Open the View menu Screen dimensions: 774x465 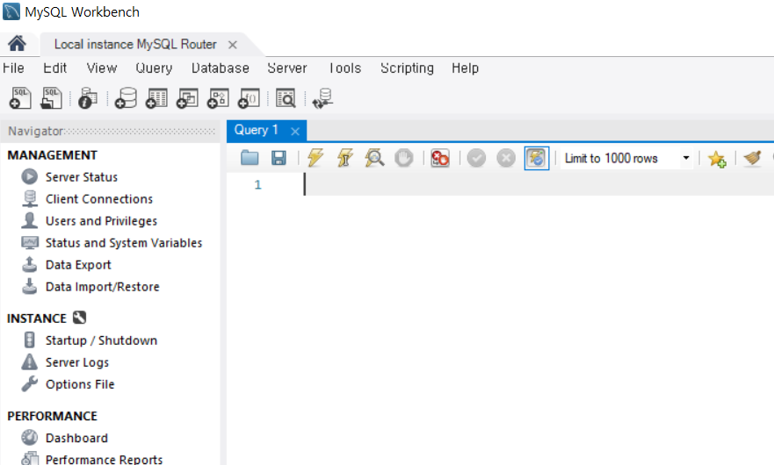pyautogui.click(x=102, y=68)
